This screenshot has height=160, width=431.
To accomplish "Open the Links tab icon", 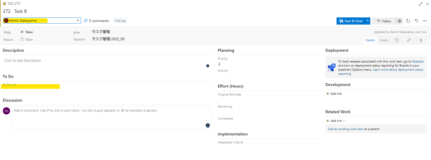I will pos(409,40).
